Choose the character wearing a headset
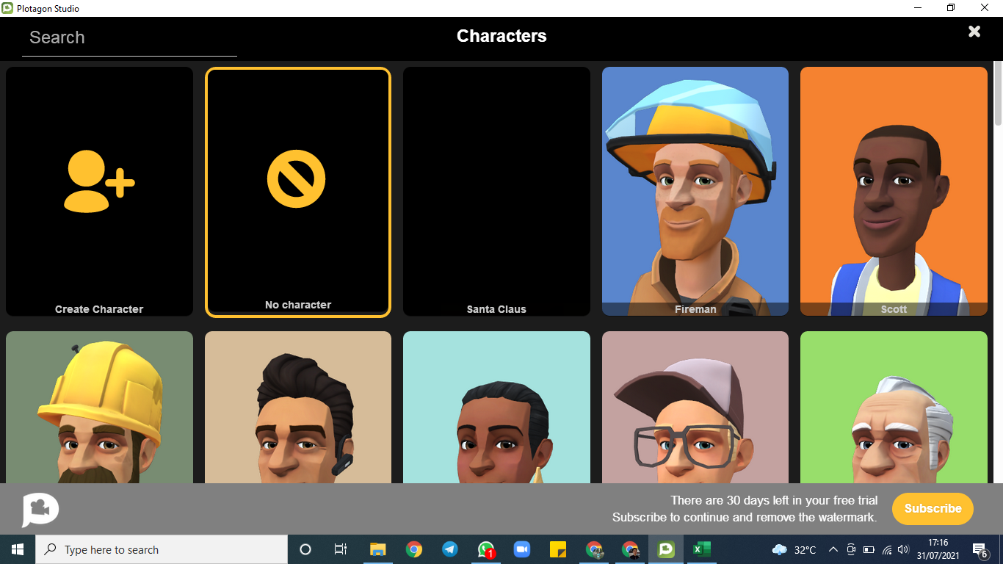The width and height of the screenshot is (1003, 564). coord(298,408)
